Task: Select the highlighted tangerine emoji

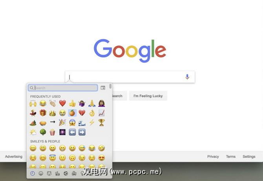Action: click(x=72, y=113)
